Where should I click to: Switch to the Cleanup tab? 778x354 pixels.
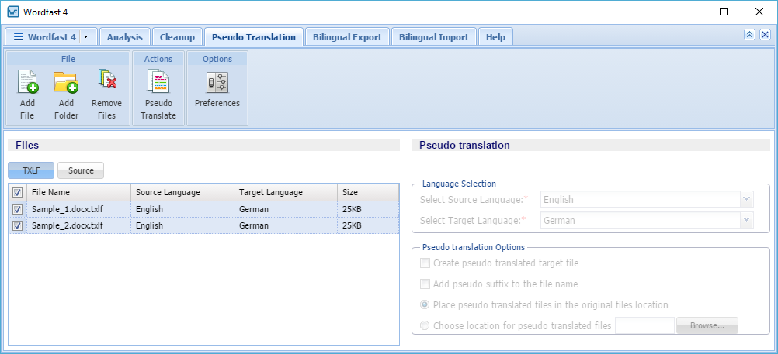[177, 37]
